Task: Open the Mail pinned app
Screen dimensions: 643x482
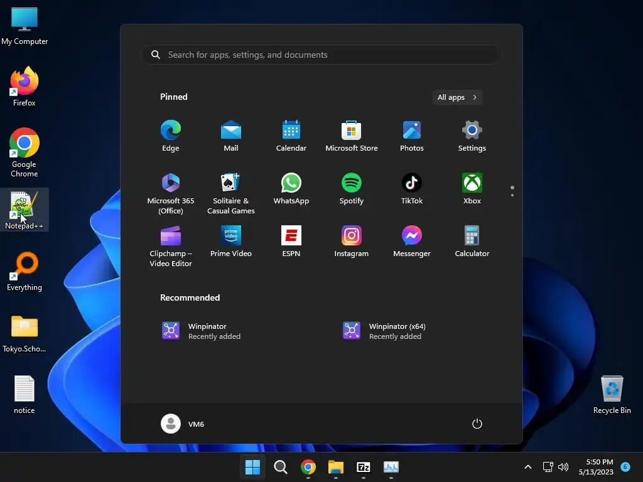Action: (x=231, y=136)
